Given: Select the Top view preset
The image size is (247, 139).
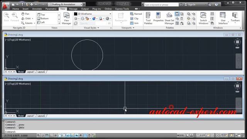Looking at the screenshot, I should [41, 15].
